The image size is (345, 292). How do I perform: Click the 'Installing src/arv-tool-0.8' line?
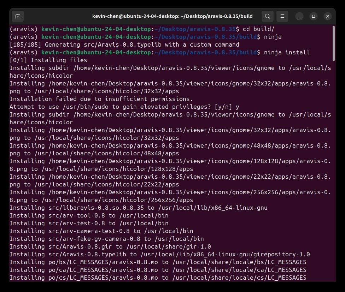(x=89, y=215)
